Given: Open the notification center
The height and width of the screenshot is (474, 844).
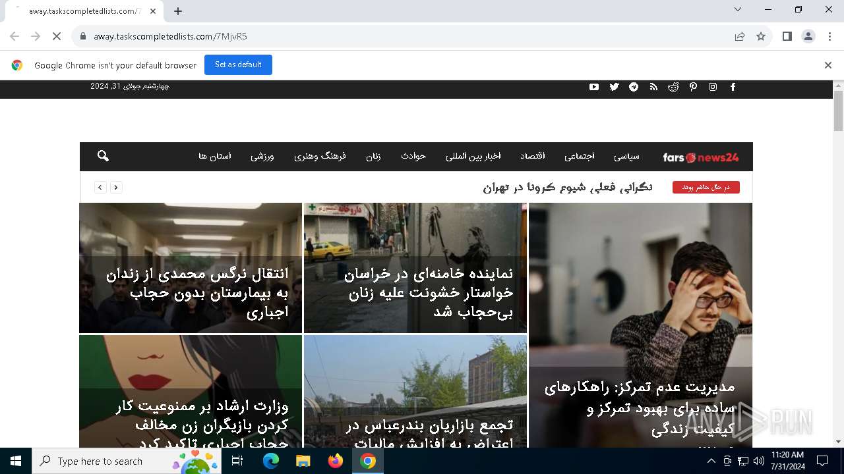Looking at the screenshot, I should point(822,461).
